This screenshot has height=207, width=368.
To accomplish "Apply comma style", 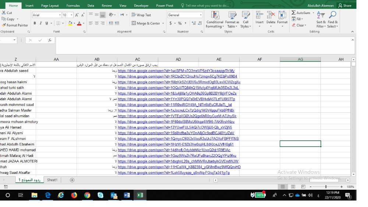I will point(185,23).
